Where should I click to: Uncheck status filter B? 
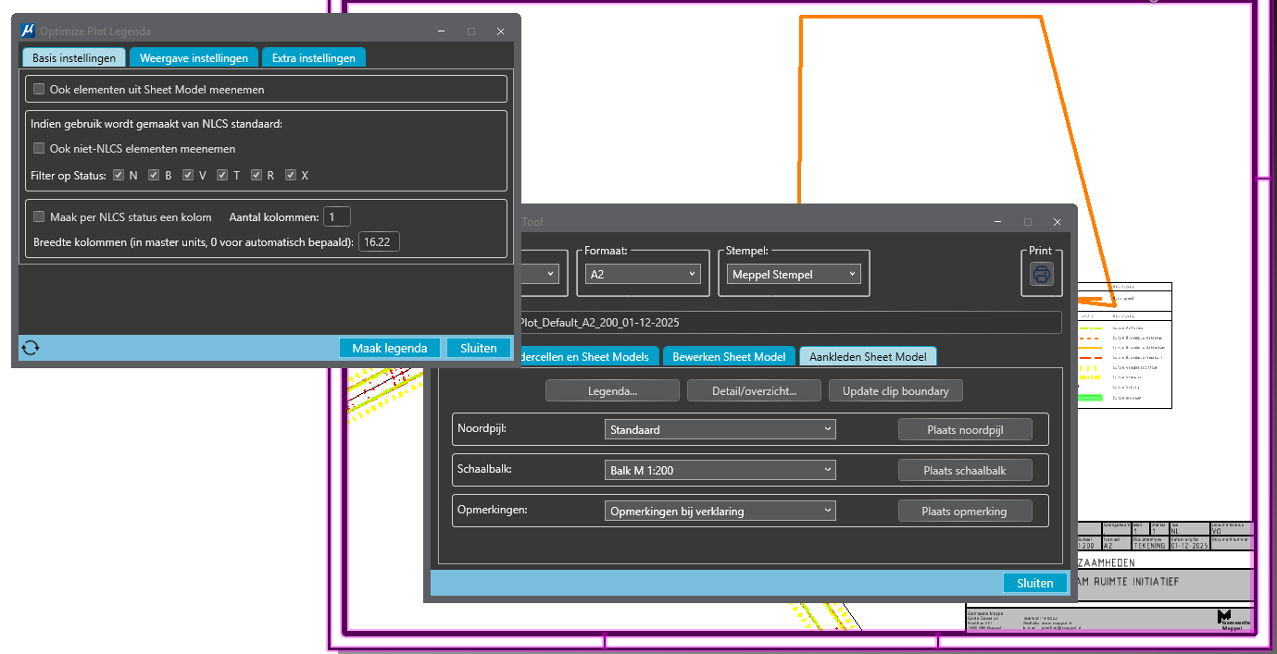point(154,175)
